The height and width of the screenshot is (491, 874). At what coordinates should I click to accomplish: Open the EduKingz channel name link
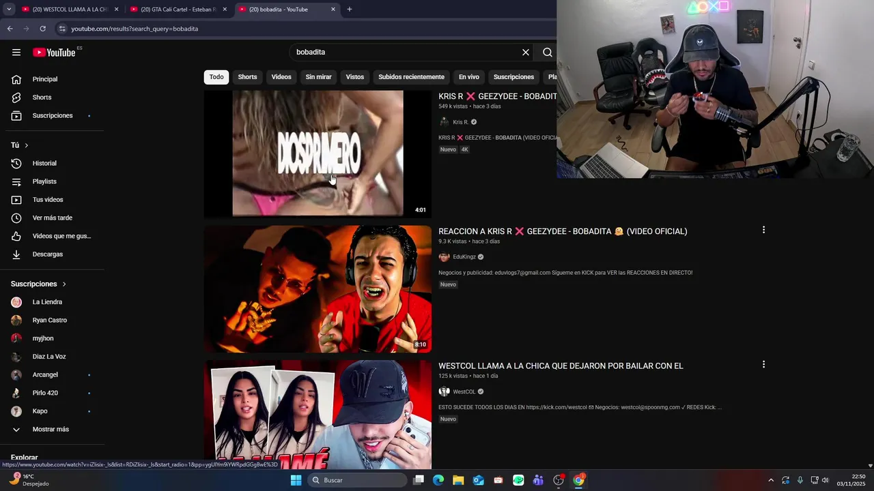pos(464,257)
